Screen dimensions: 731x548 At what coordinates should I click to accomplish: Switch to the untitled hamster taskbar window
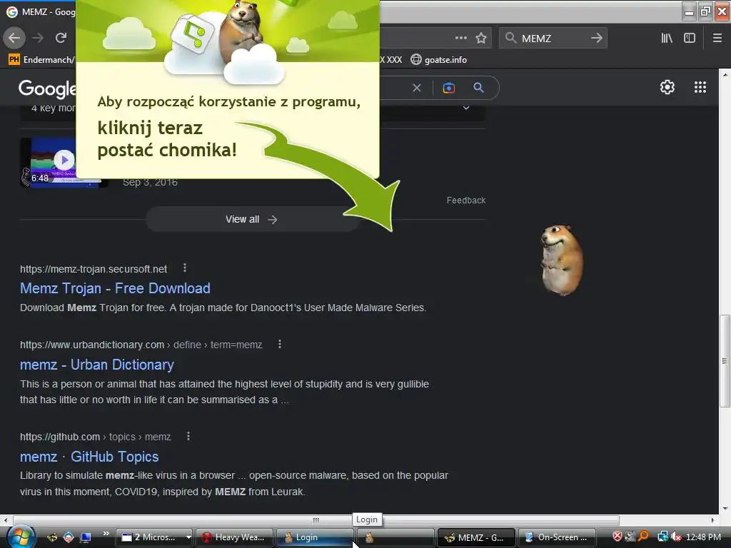tap(395, 537)
